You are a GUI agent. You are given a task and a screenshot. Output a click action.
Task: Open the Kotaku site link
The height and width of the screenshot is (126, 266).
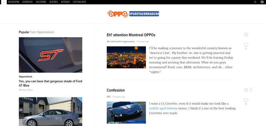point(65,2)
